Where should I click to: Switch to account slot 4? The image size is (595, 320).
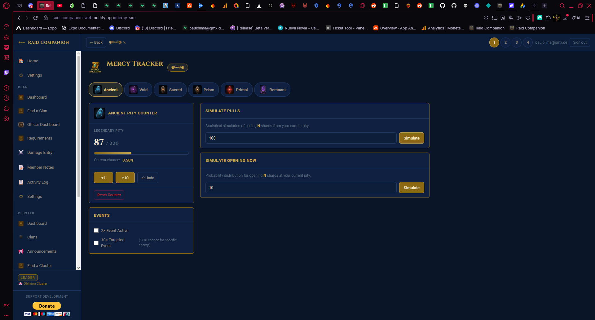528,42
